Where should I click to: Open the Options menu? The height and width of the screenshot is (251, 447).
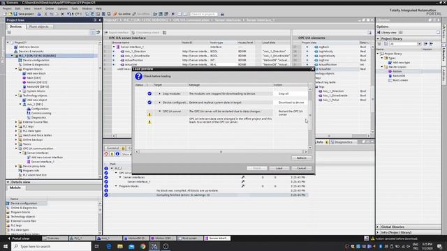click(62, 9)
